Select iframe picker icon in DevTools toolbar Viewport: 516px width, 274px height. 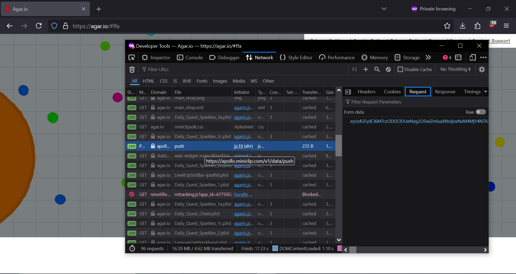coord(458,58)
